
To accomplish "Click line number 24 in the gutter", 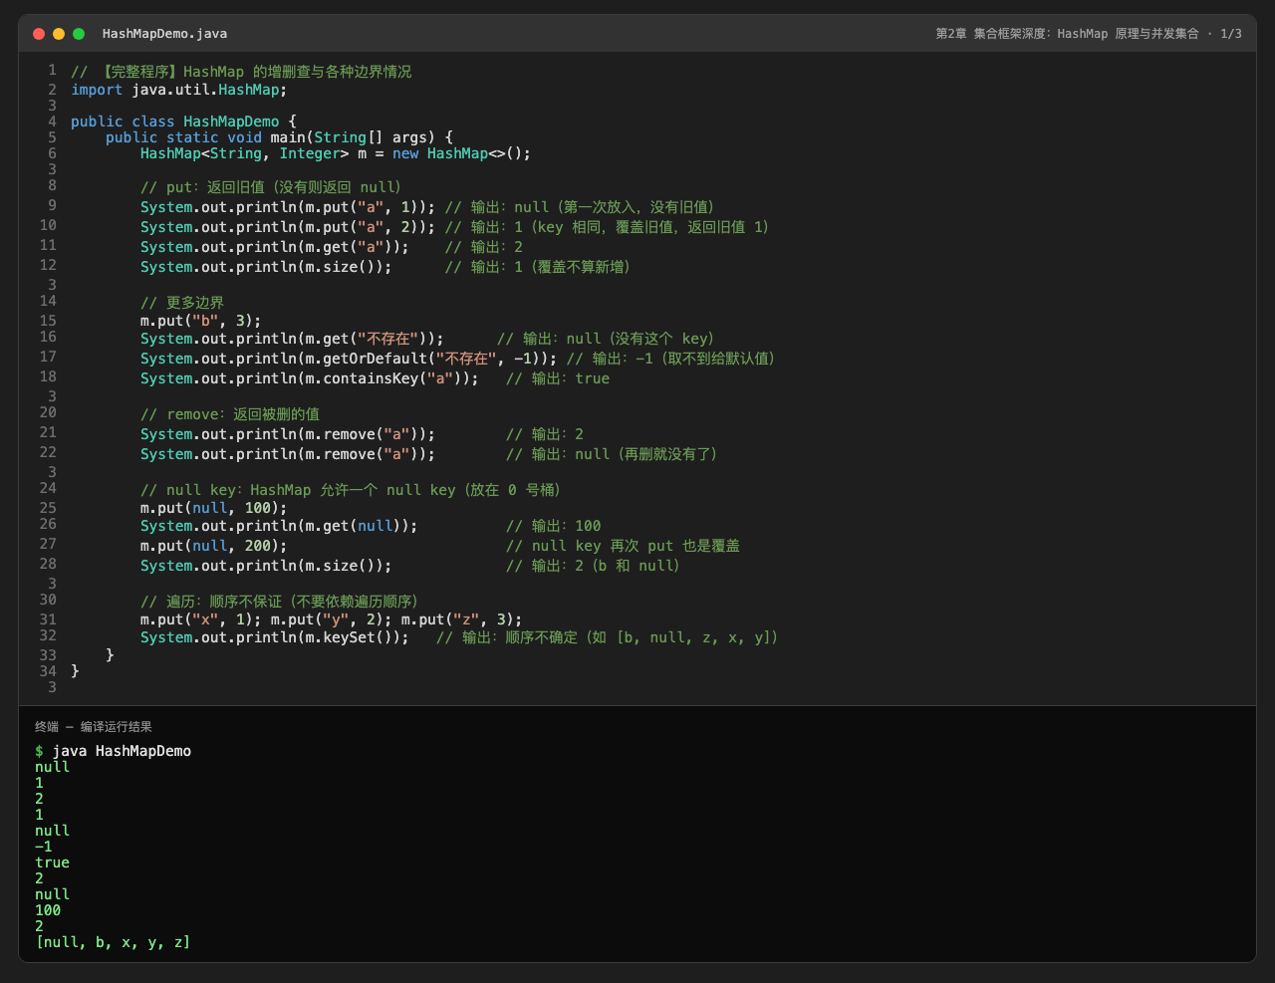I will click(48, 488).
